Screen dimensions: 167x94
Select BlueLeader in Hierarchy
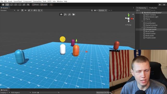point(150,32)
